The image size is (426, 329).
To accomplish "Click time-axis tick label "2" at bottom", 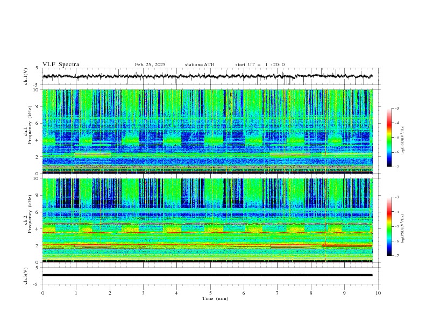I will (110, 293).
